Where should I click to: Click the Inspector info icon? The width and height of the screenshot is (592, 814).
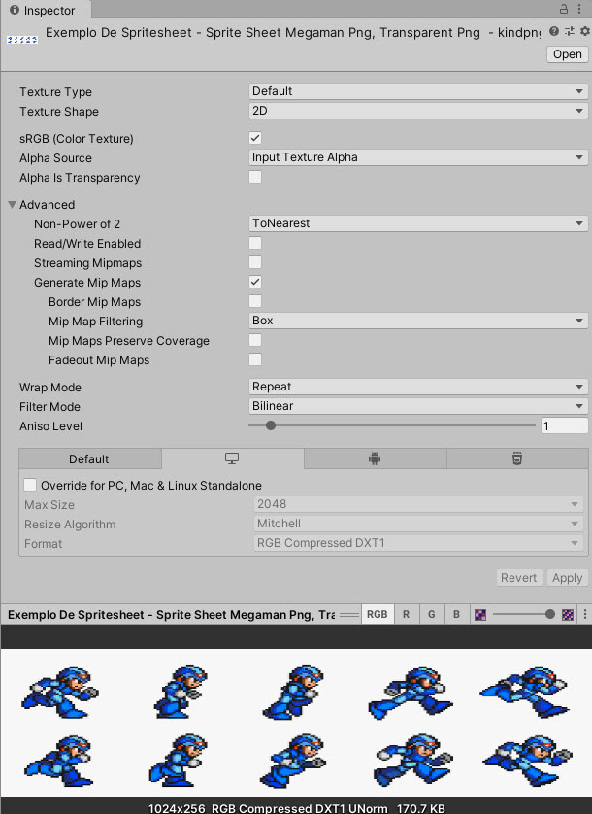coord(15,10)
